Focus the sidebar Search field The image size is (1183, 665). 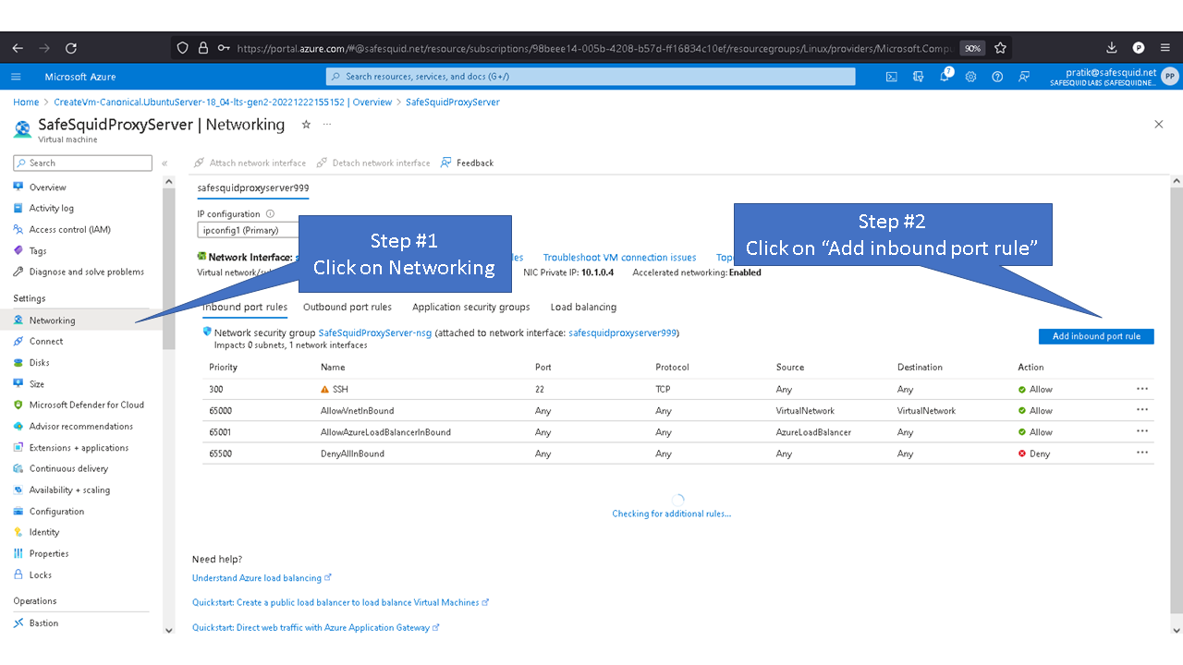(x=82, y=163)
